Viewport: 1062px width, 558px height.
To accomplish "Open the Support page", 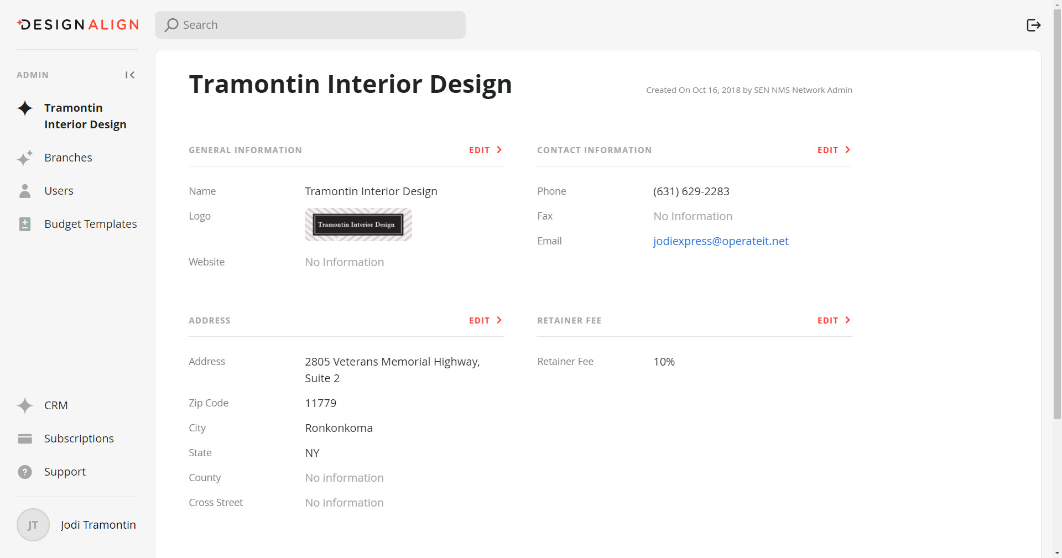I will click(x=65, y=472).
